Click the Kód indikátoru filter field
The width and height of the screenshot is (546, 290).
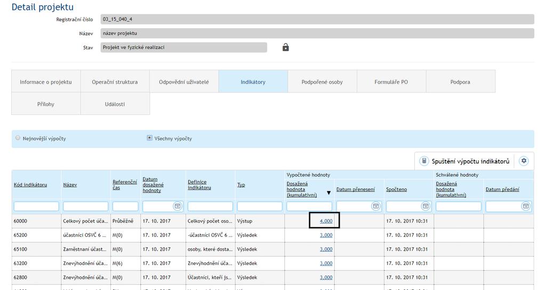36,206
